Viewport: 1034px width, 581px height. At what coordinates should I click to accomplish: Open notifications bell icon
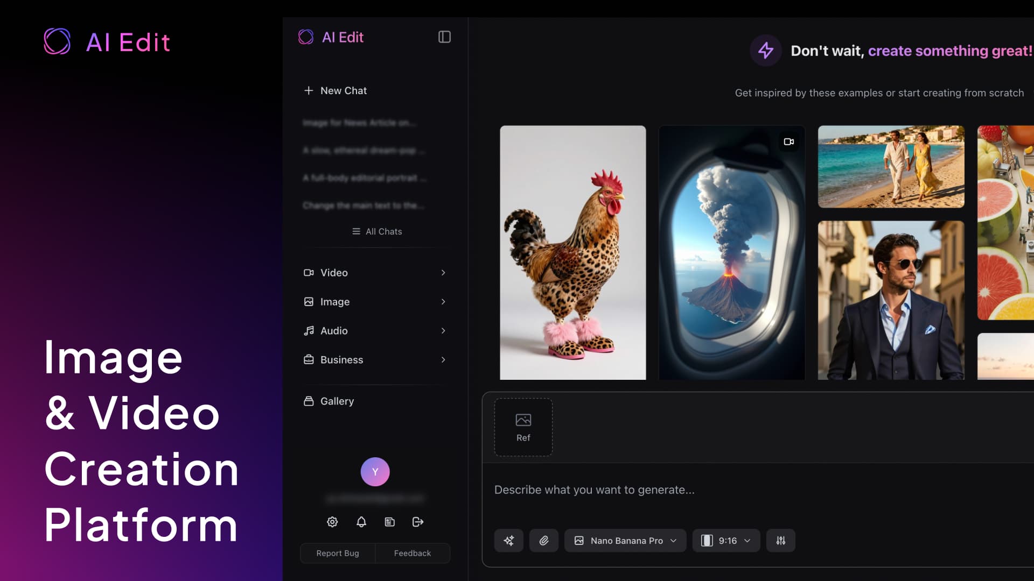pyautogui.click(x=361, y=522)
